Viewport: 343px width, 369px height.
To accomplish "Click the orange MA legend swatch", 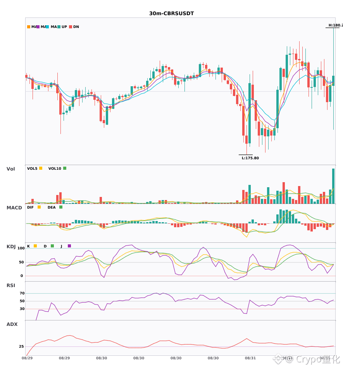I will [29, 27].
